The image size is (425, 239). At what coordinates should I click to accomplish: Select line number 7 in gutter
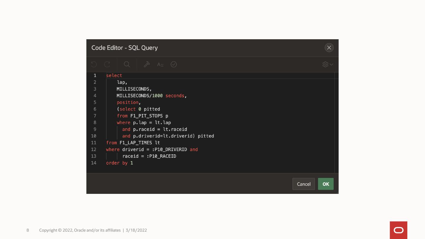point(95,116)
